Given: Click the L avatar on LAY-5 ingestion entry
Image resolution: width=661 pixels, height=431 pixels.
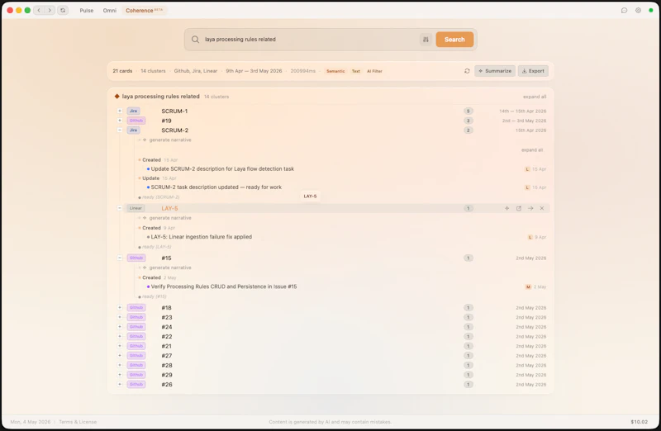Looking at the screenshot, I should (530, 237).
